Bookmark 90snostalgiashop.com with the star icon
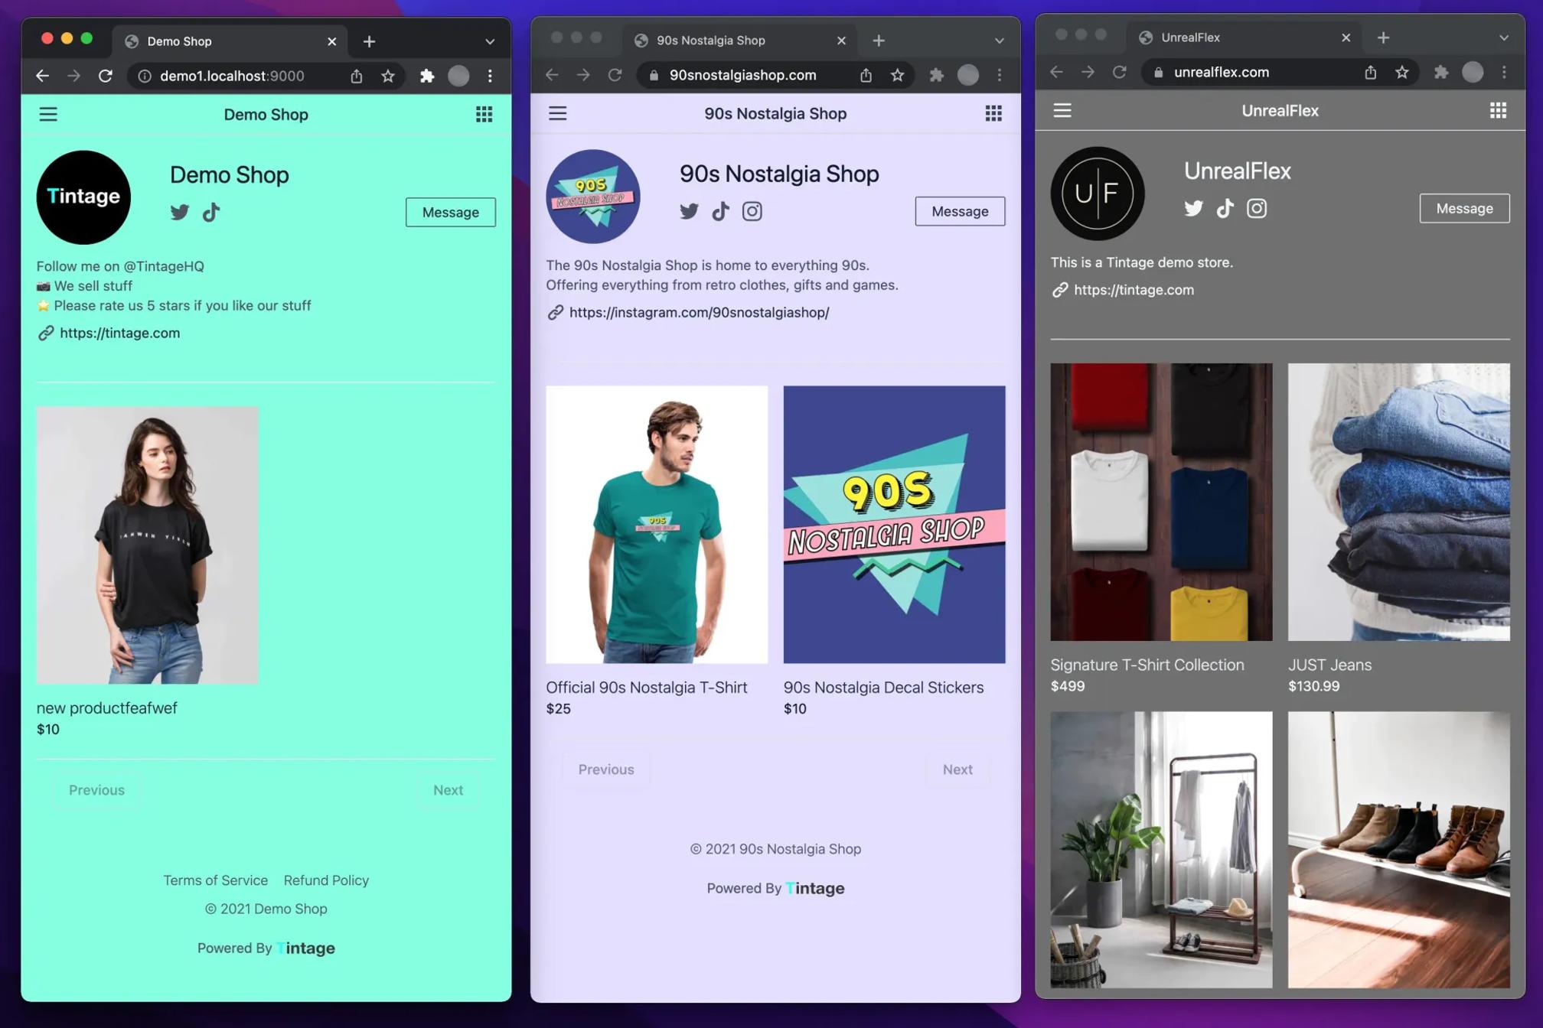Viewport: 1543px width, 1028px height. (897, 75)
